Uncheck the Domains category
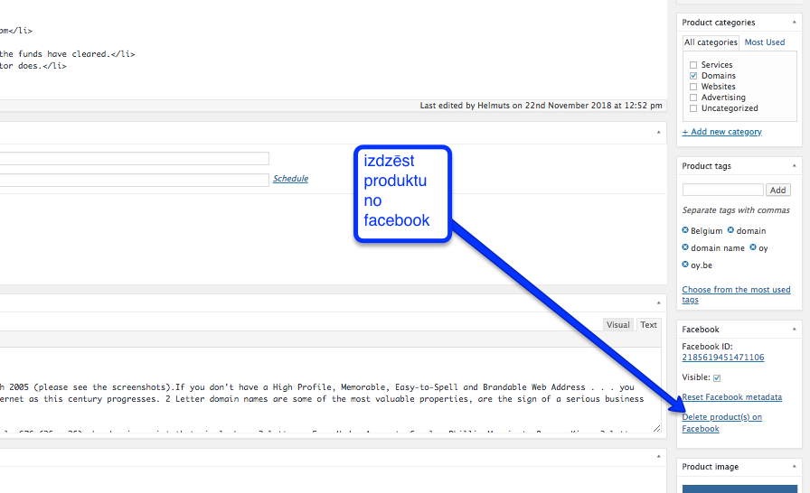 (693, 76)
